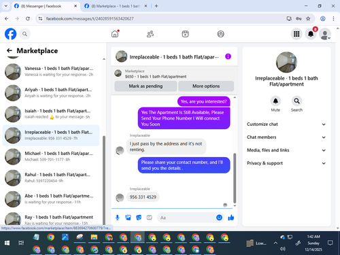Click the Mark as pending button
Image resolution: width=340 pixels, height=255 pixels.
click(x=146, y=86)
